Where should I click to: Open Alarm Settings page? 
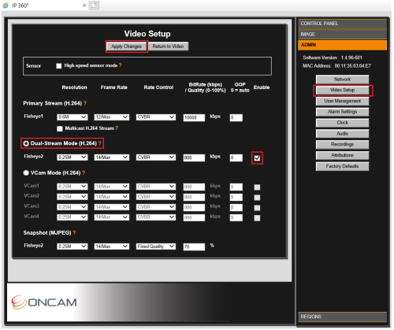tap(342, 112)
